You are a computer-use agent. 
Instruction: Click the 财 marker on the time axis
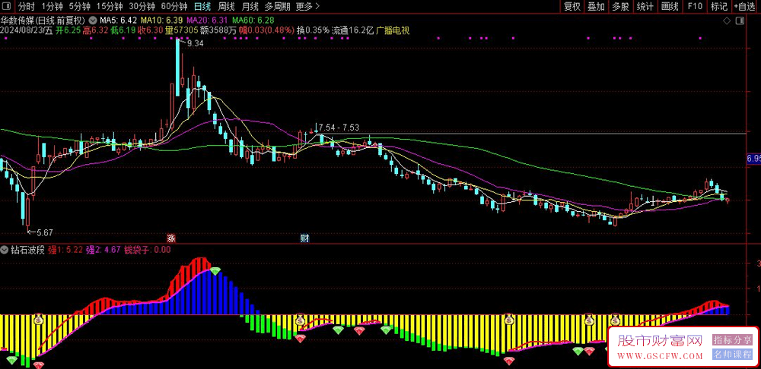click(x=305, y=238)
